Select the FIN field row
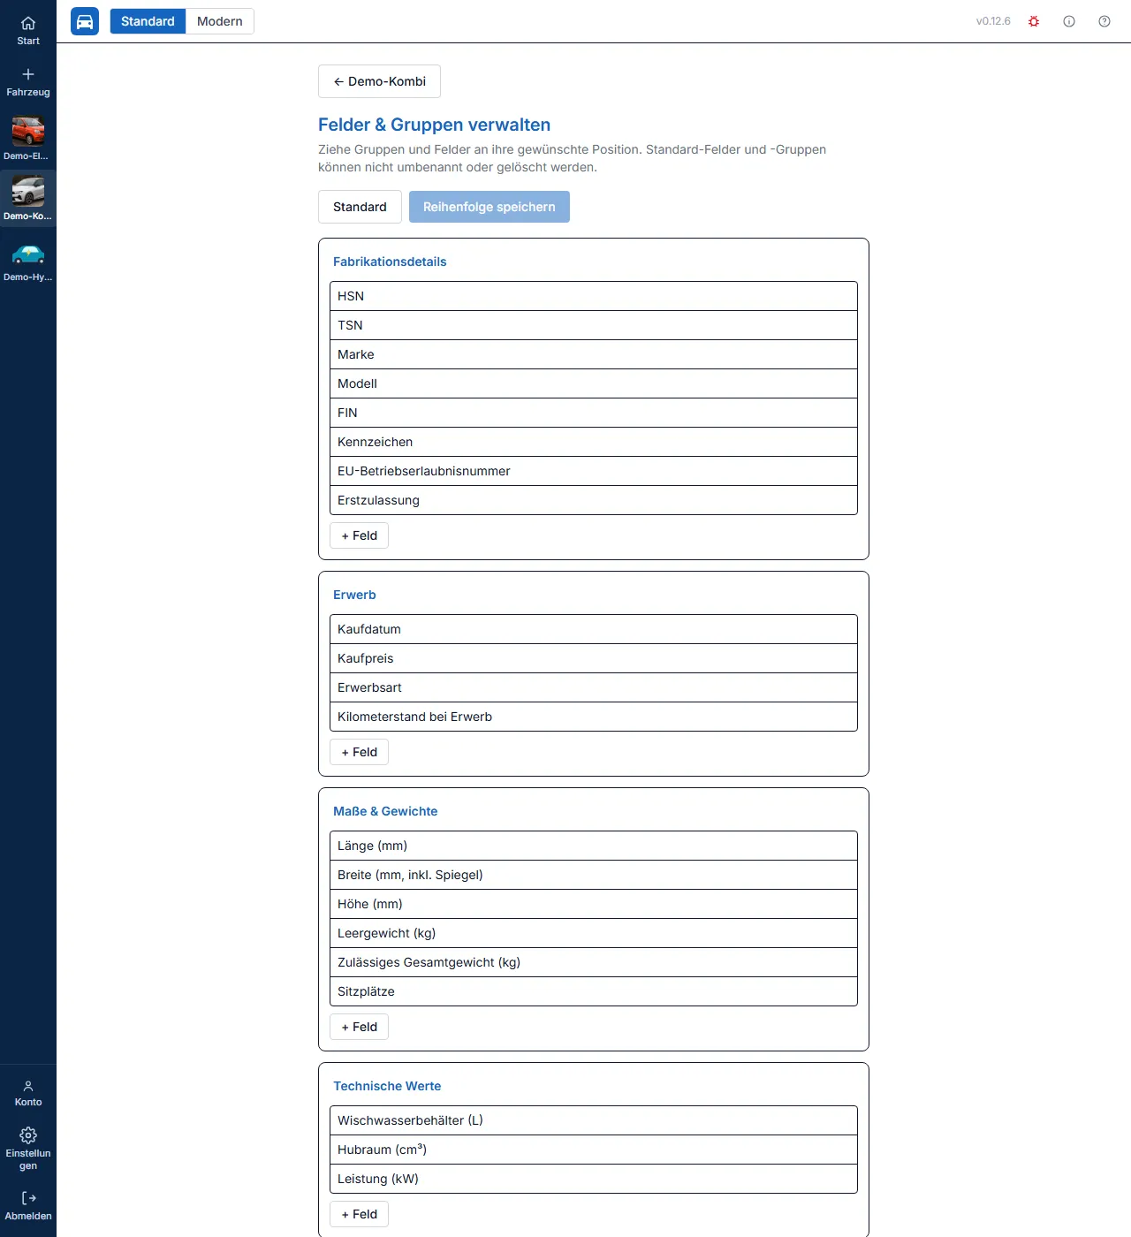This screenshot has width=1131, height=1237. point(594,413)
